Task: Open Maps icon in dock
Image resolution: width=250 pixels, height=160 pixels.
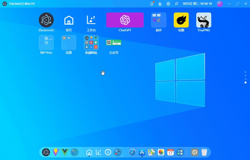Action: point(151,152)
